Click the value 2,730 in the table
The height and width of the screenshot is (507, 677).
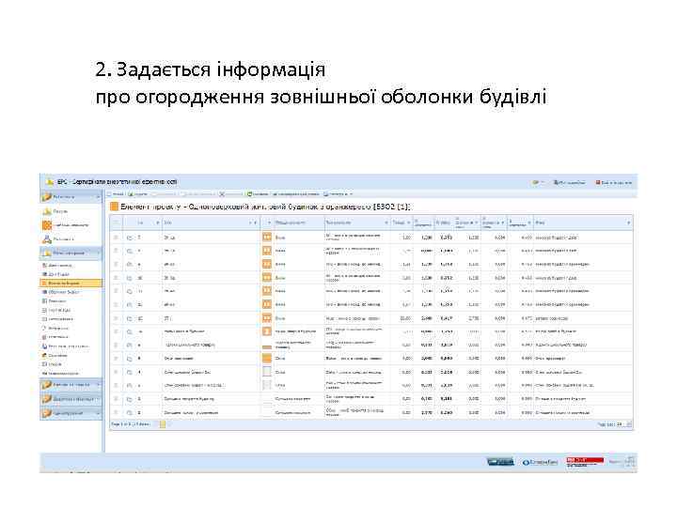pos(474,318)
